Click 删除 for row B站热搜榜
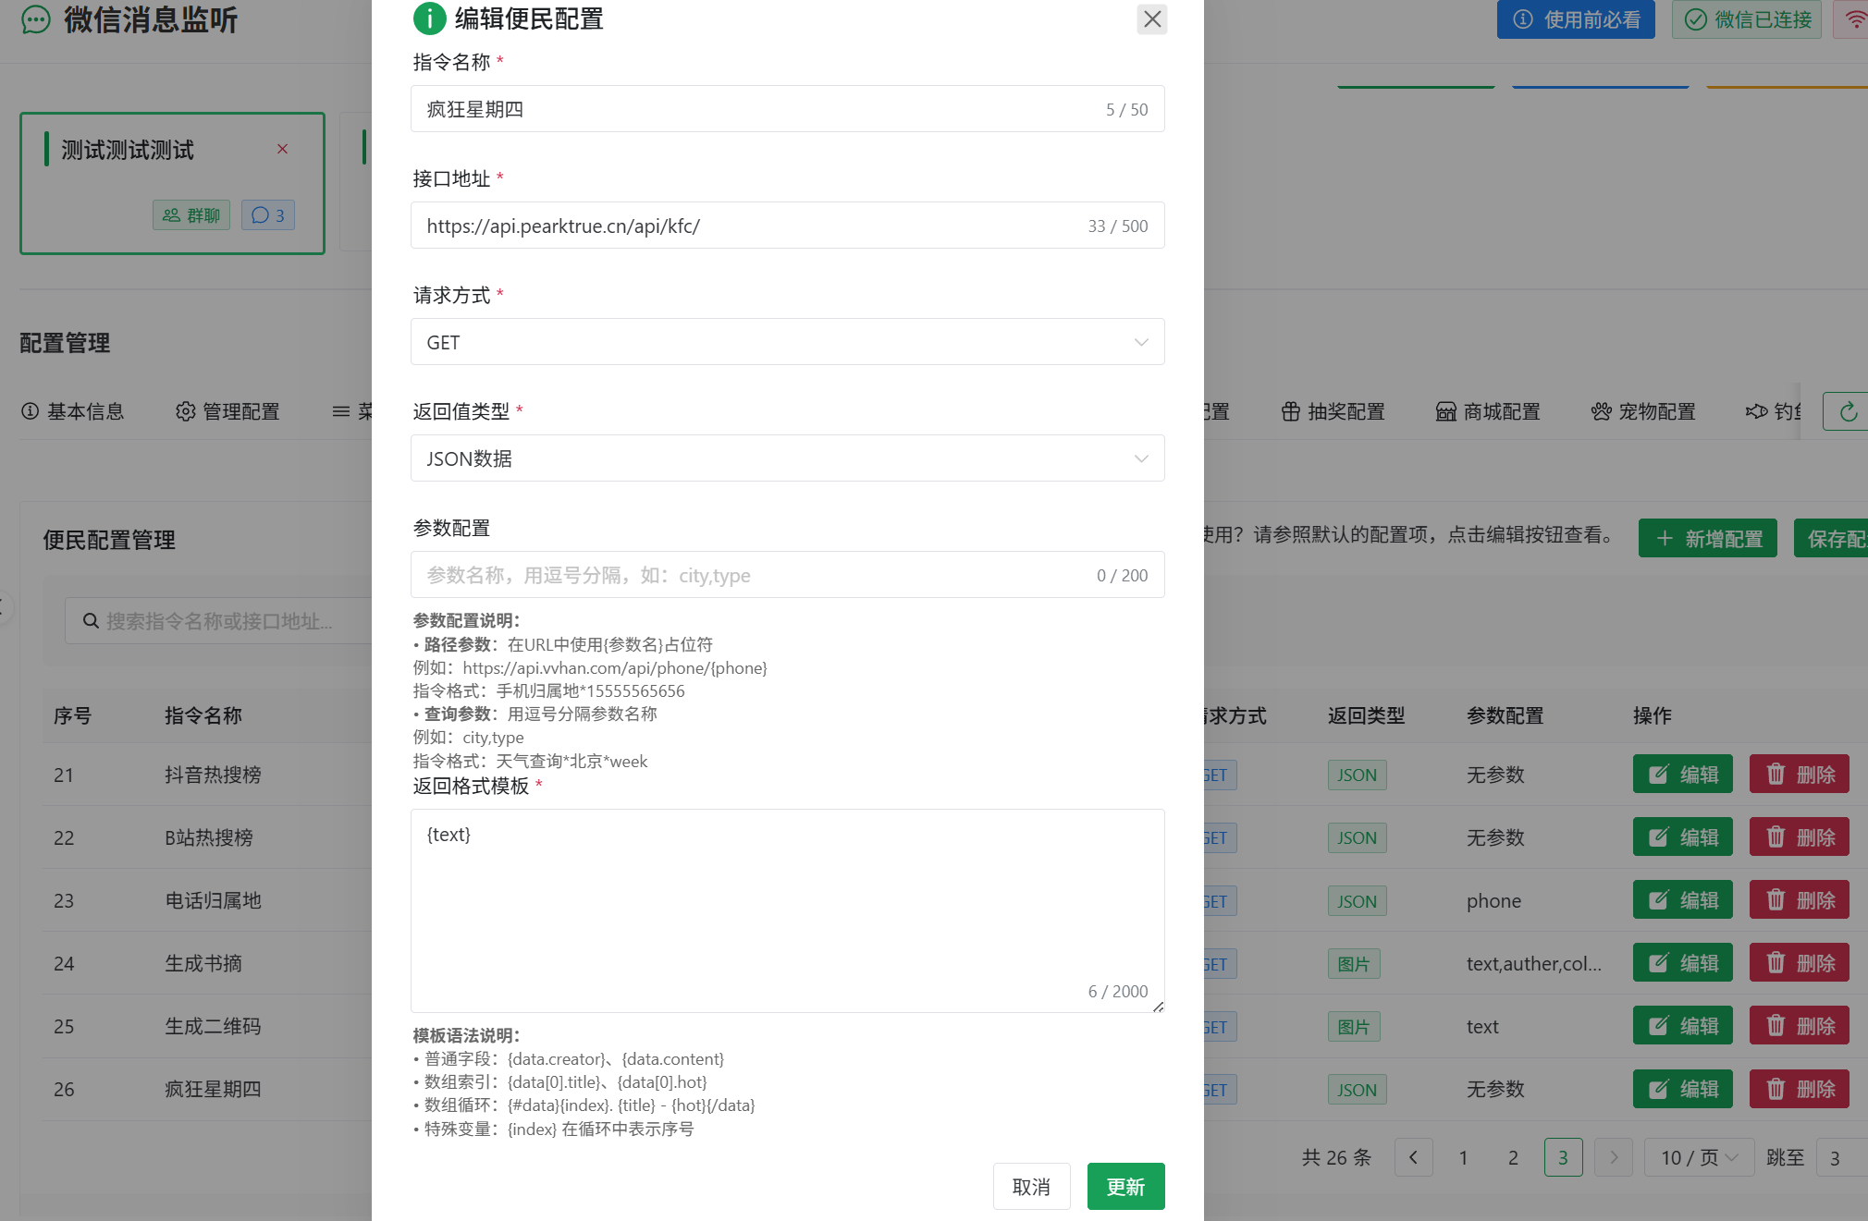 point(1800,837)
